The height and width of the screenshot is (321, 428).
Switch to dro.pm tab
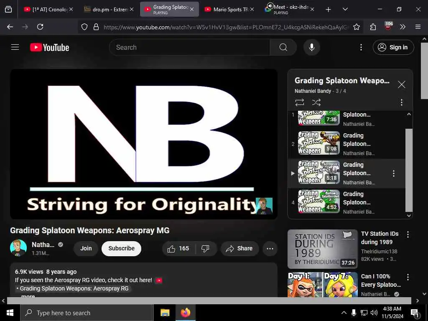106,9
